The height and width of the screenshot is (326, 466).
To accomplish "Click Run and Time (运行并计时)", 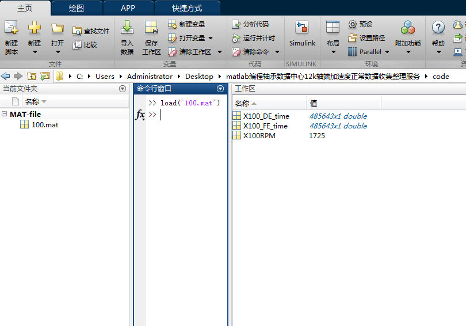I will pos(254,38).
